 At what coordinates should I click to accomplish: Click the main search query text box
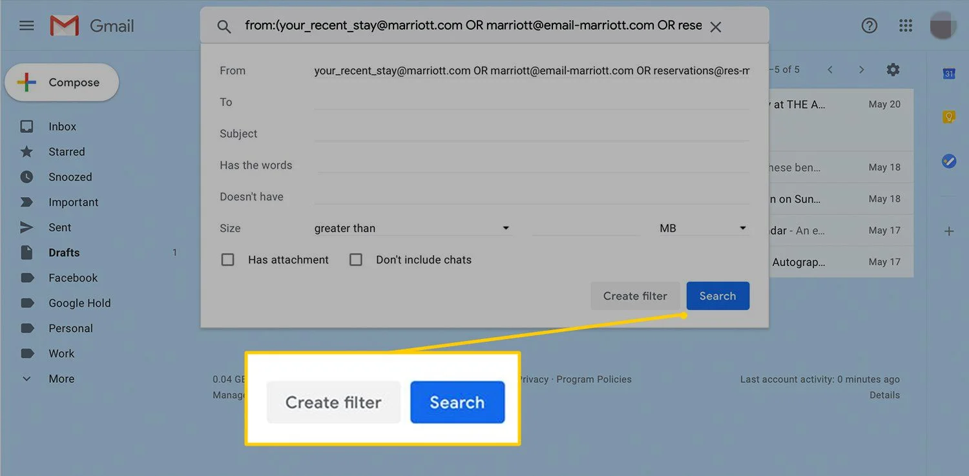[473, 26]
